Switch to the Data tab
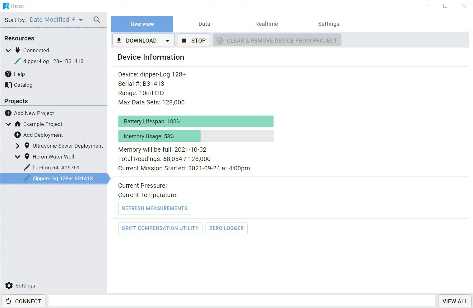 204,24
